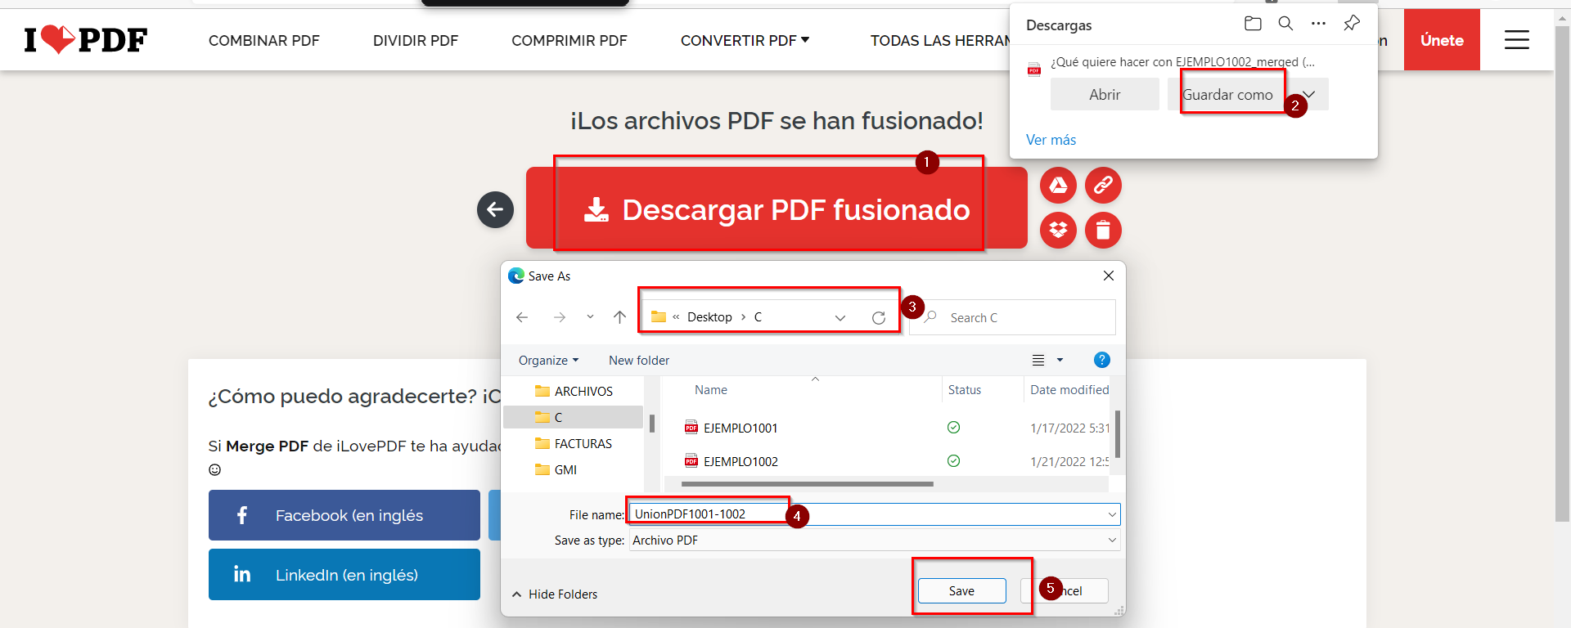The width and height of the screenshot is (1571, 628).
Task: Select the EJEMPLO1002 PDF file
Action: pyautogui.click(x=740, y=461)
